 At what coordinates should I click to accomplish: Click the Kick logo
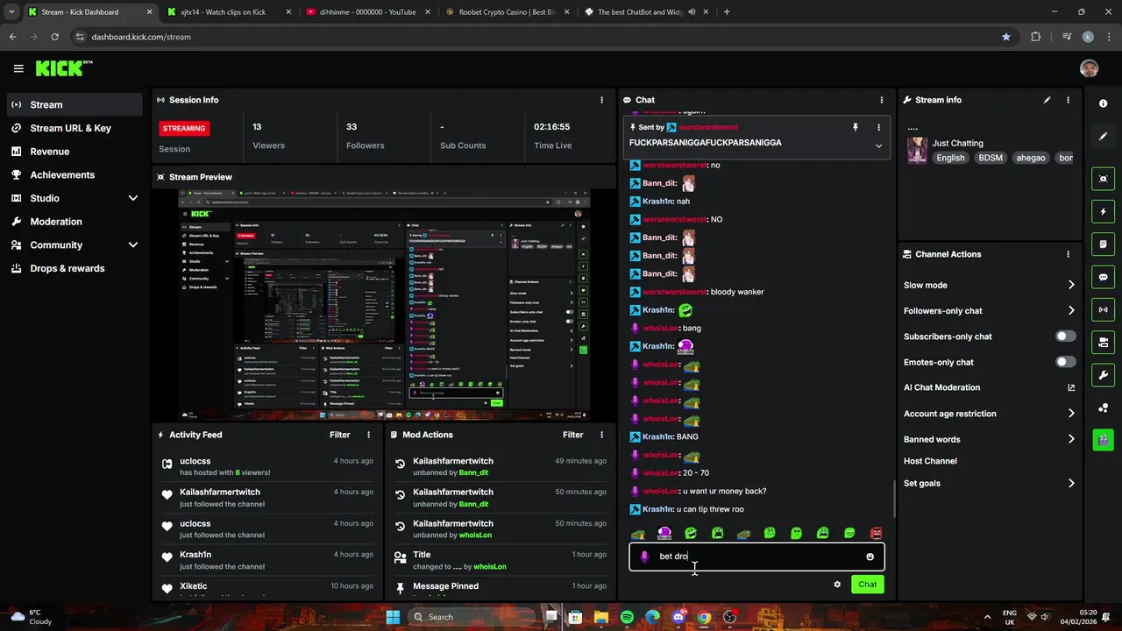[x=63, y=68]
